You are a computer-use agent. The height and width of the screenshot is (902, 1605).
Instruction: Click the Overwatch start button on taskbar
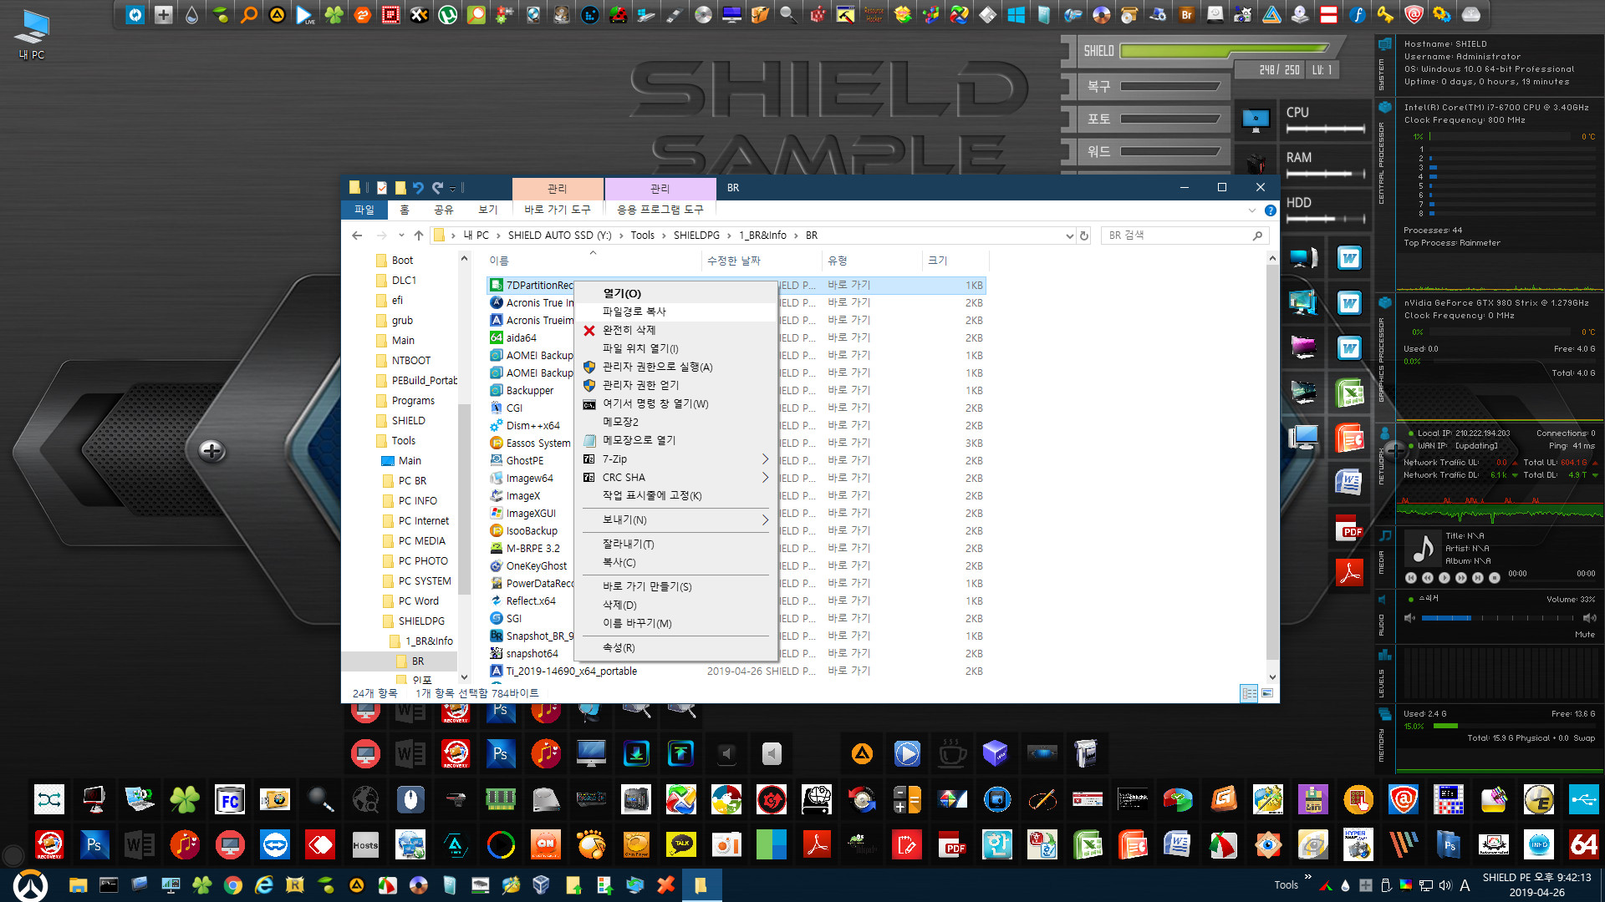point(31,885)
